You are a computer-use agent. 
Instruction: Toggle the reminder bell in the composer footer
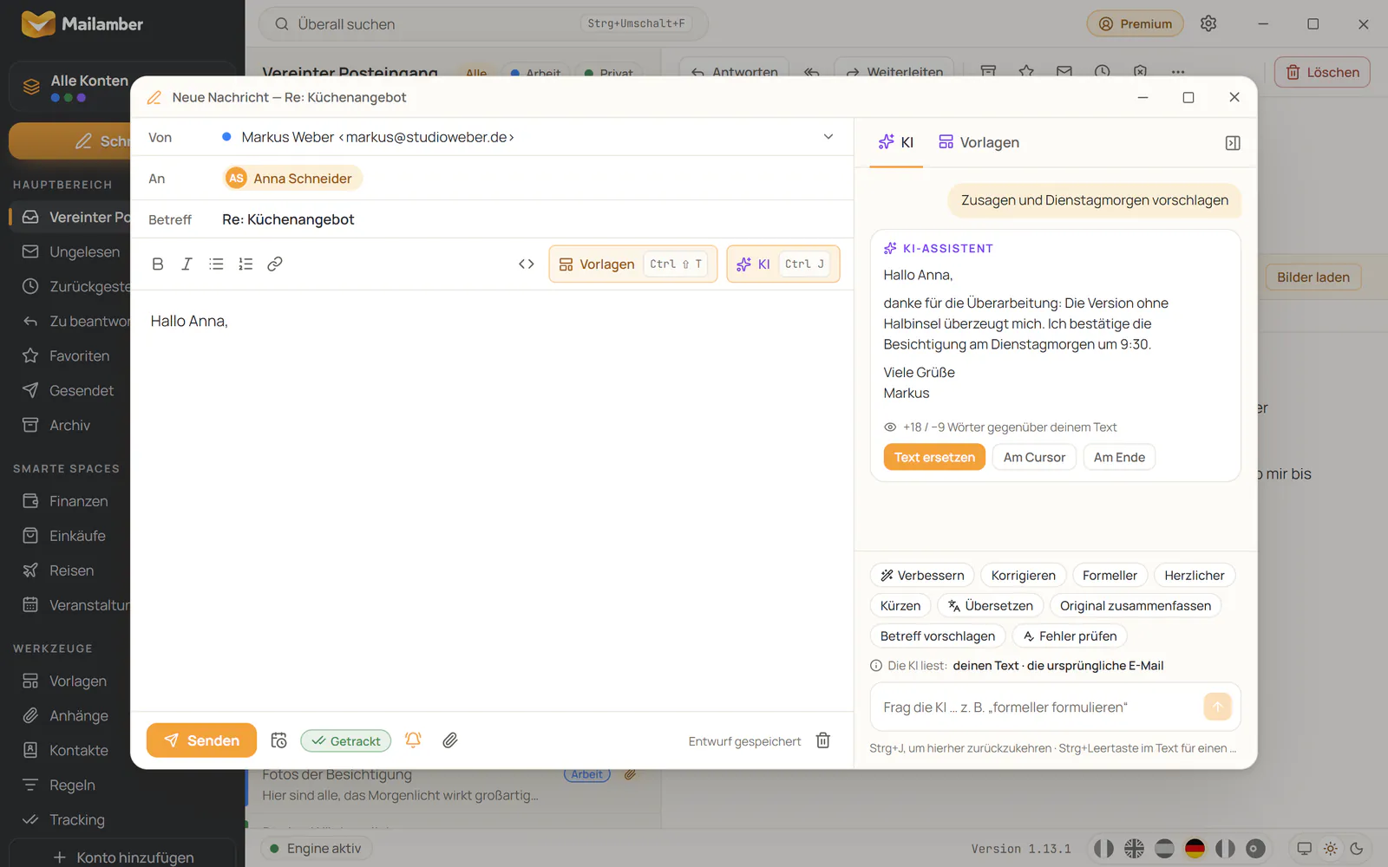(413, 740)
